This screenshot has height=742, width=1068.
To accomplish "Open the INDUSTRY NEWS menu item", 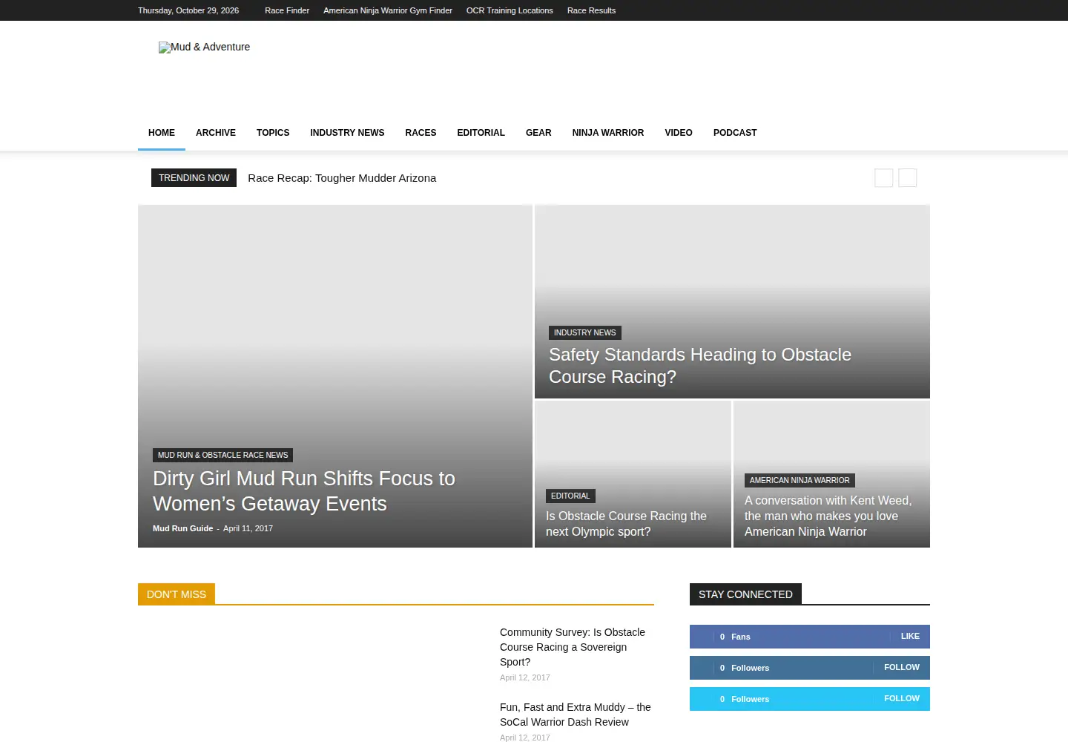I will click(347, 133).
